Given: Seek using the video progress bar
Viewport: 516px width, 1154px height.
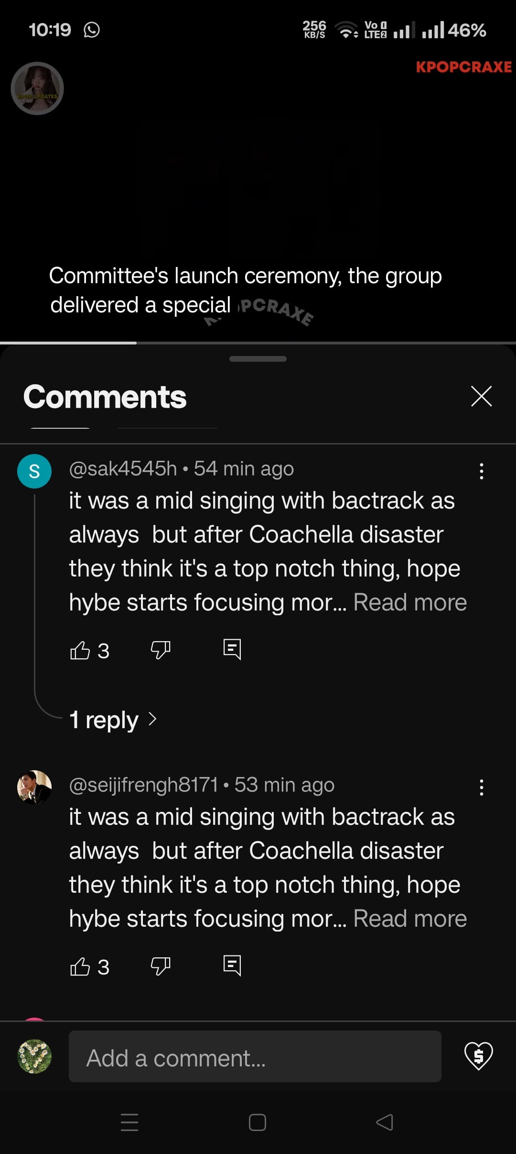Looking at the screenshot, I should click(x=258, y=343).
